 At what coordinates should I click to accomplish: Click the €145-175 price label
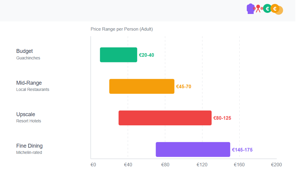tap(242, 150)
